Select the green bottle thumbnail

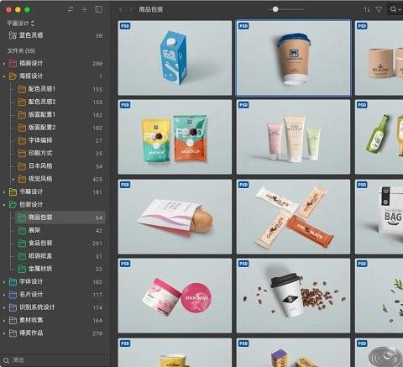click(x=379, y=137)
